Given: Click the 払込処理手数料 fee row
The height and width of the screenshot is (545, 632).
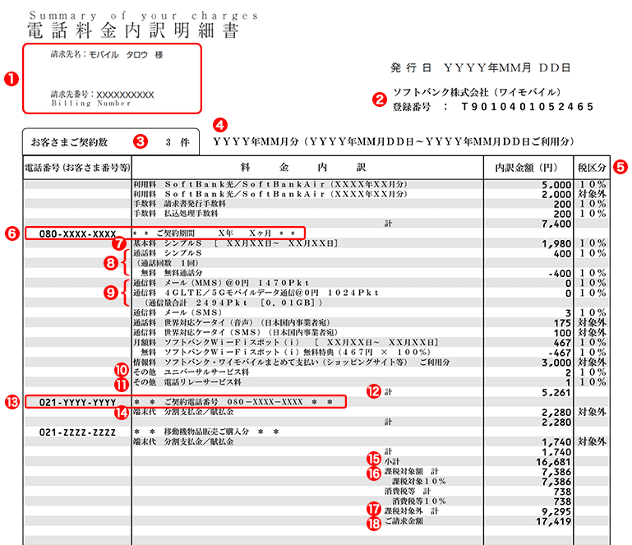Looking at the screenshot, I should point(176,214).
